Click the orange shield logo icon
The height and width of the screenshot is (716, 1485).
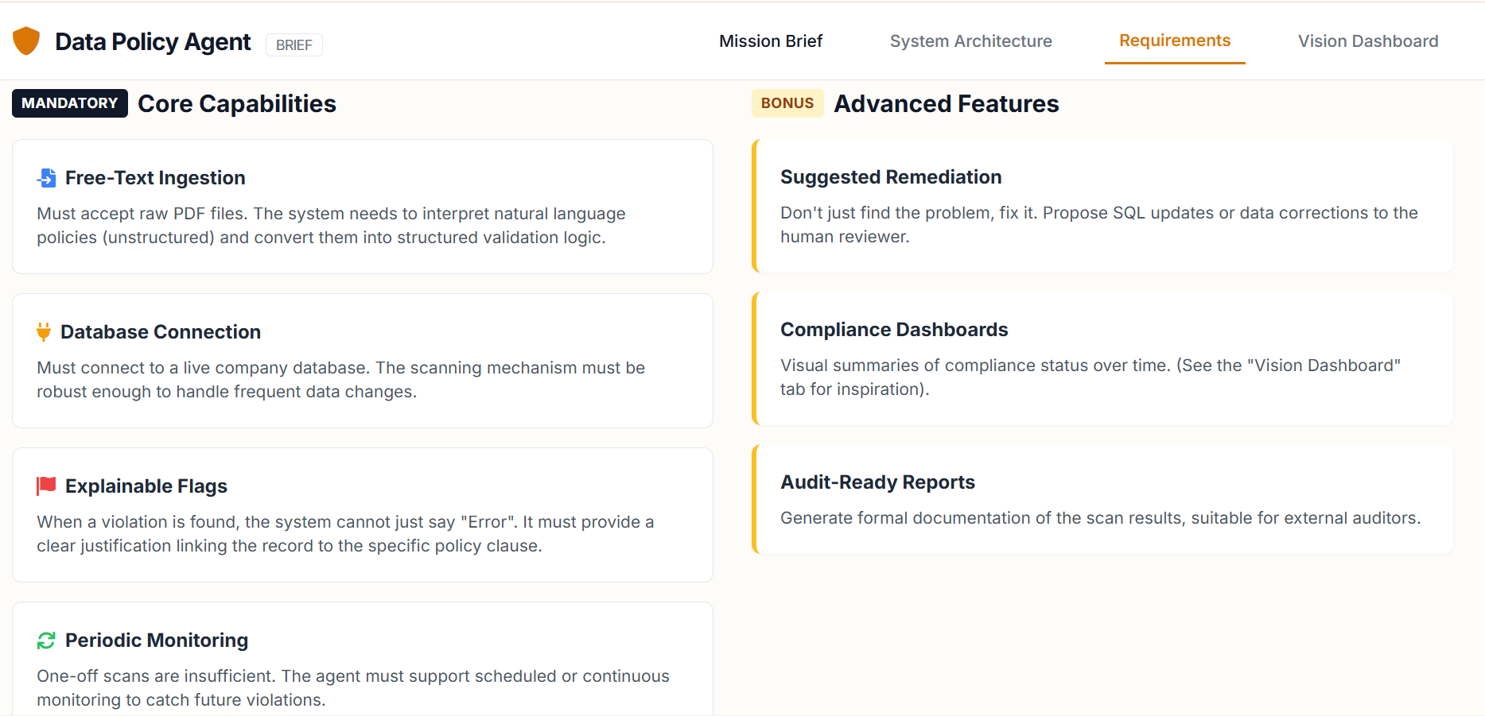26,41
